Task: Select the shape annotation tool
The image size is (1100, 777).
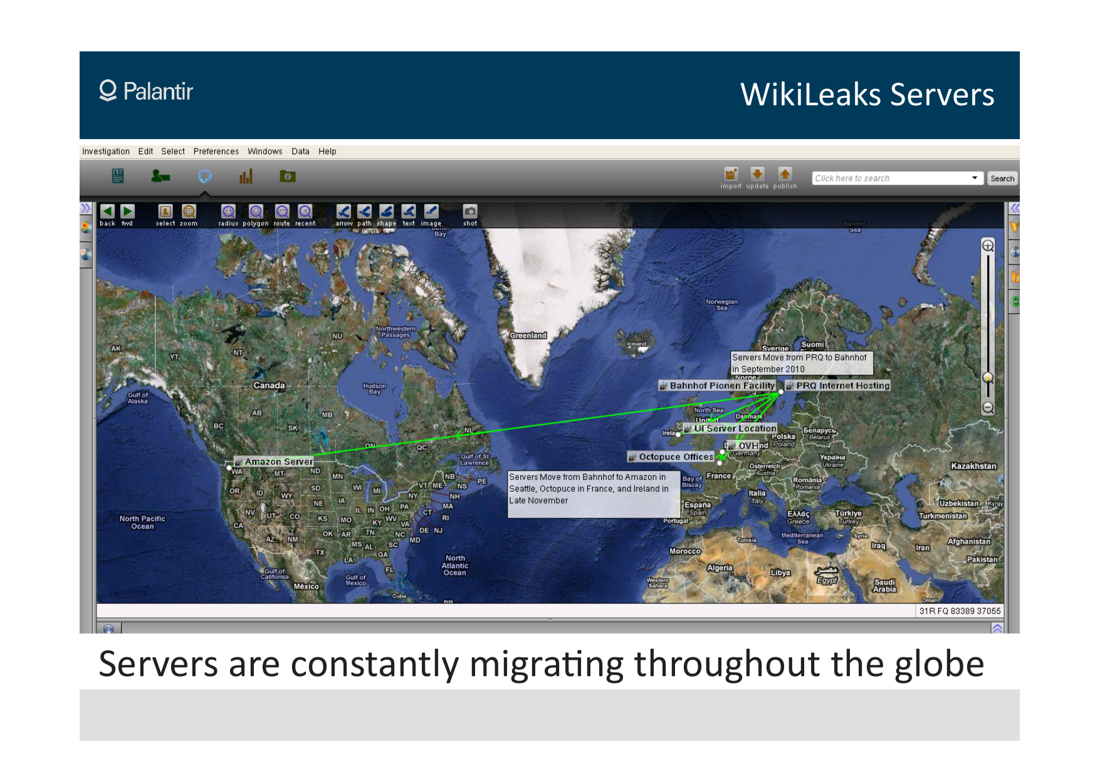Action: pos(387,212)
